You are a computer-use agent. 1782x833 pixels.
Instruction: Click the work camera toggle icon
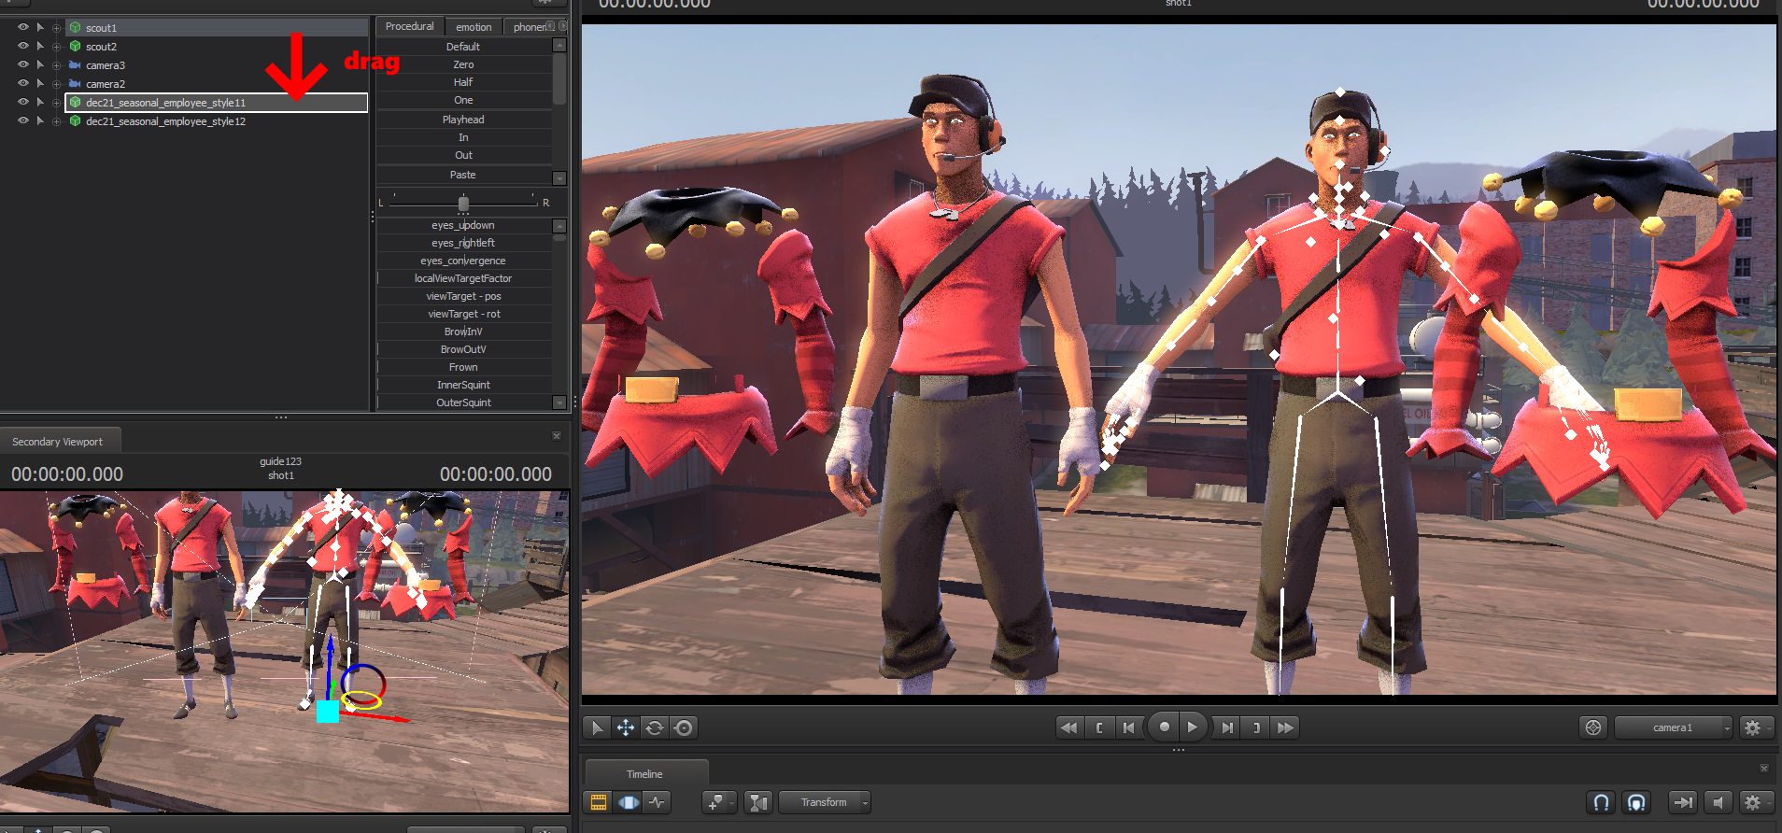point(1593,727)
